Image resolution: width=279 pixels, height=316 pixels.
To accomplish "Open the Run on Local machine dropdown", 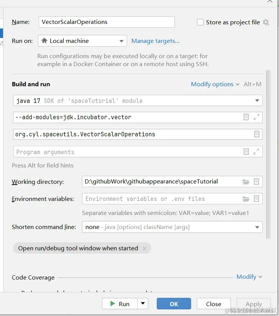I will point(82,41).
